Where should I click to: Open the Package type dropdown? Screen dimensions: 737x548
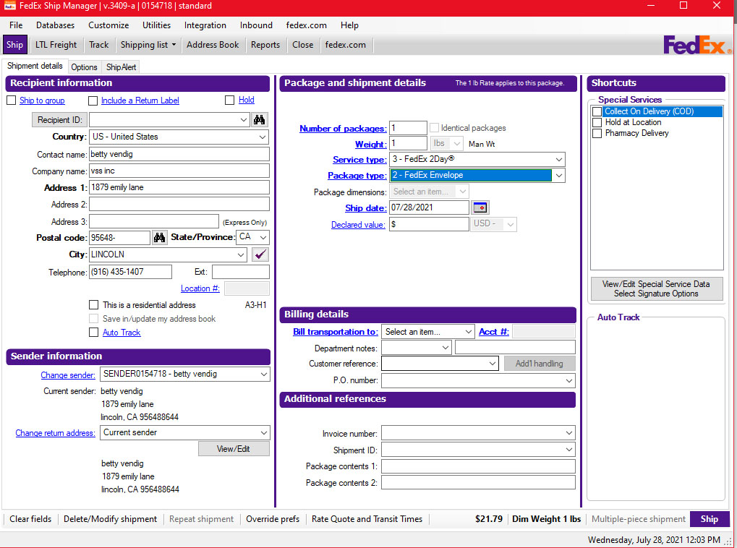[x=559, y=175]
